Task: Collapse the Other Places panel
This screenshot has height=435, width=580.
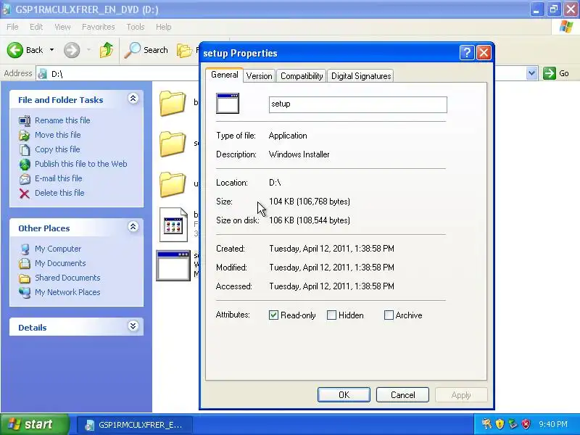Action: coord(133,227)
